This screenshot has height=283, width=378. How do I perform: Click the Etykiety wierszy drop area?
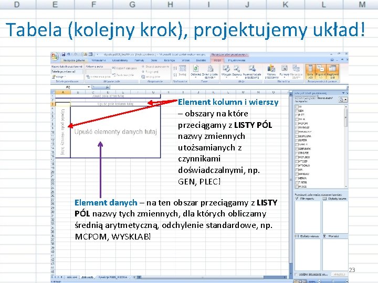click(308, 254)
